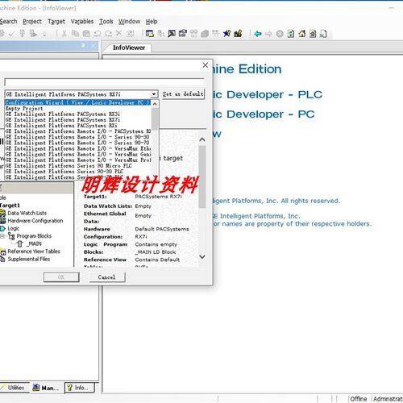403x403 pixels.
Task: Go to InfoViewer Home house icon
Action: pos(302,34)
